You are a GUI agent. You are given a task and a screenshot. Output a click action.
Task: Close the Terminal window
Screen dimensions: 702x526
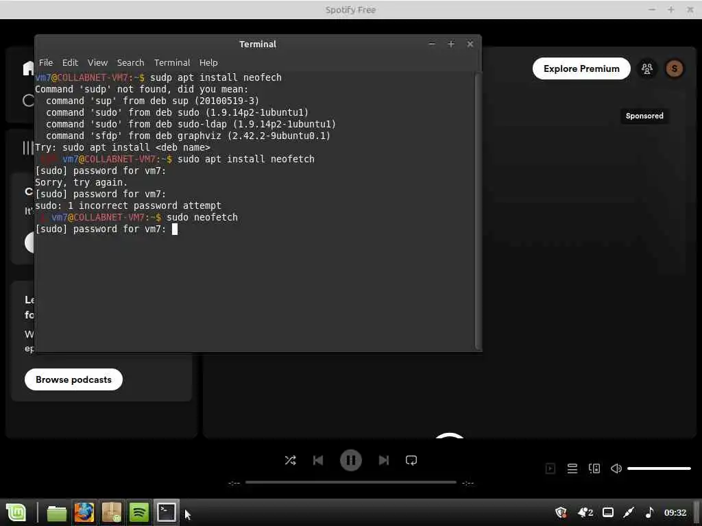click(470, 44)
